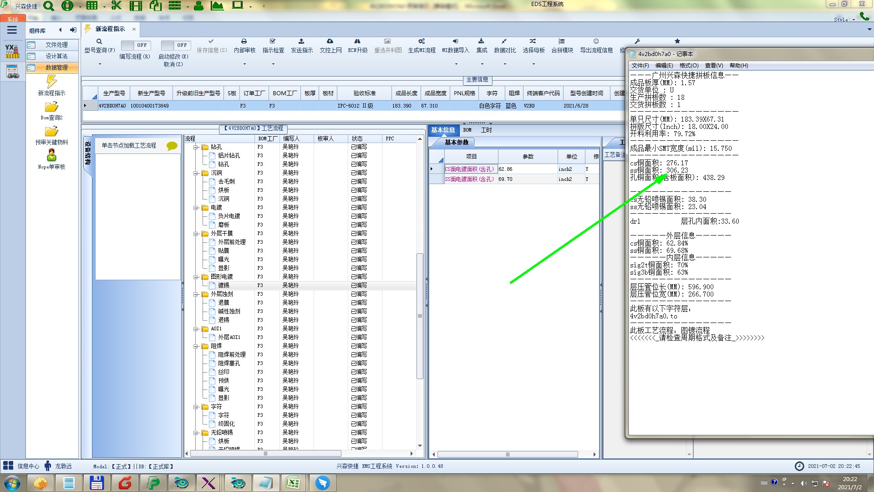Click 单击节点加载工艺流程 label
874x492 pixels.
129,145
